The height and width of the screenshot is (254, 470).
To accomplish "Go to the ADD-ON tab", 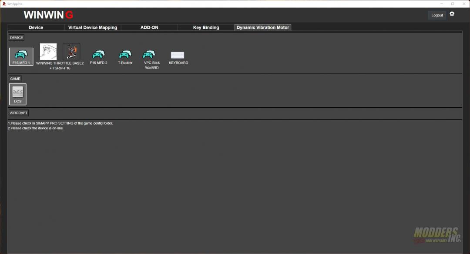I will 149,27.
